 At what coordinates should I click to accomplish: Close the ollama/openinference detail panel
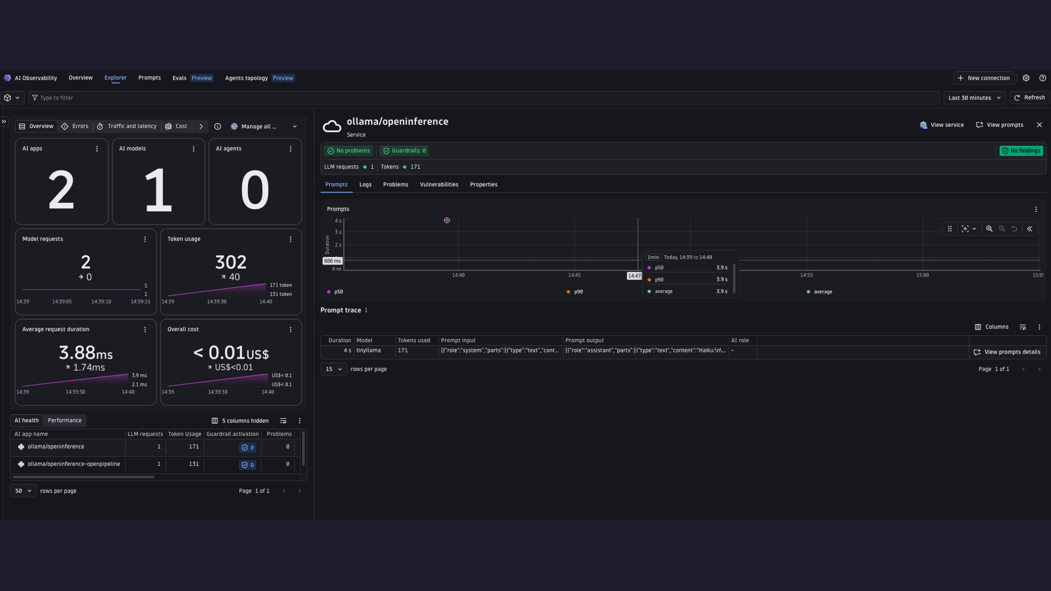pos(1040,125)
